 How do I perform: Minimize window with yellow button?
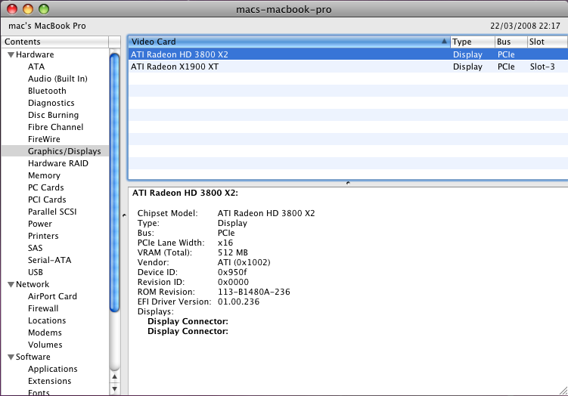(28, 9)
